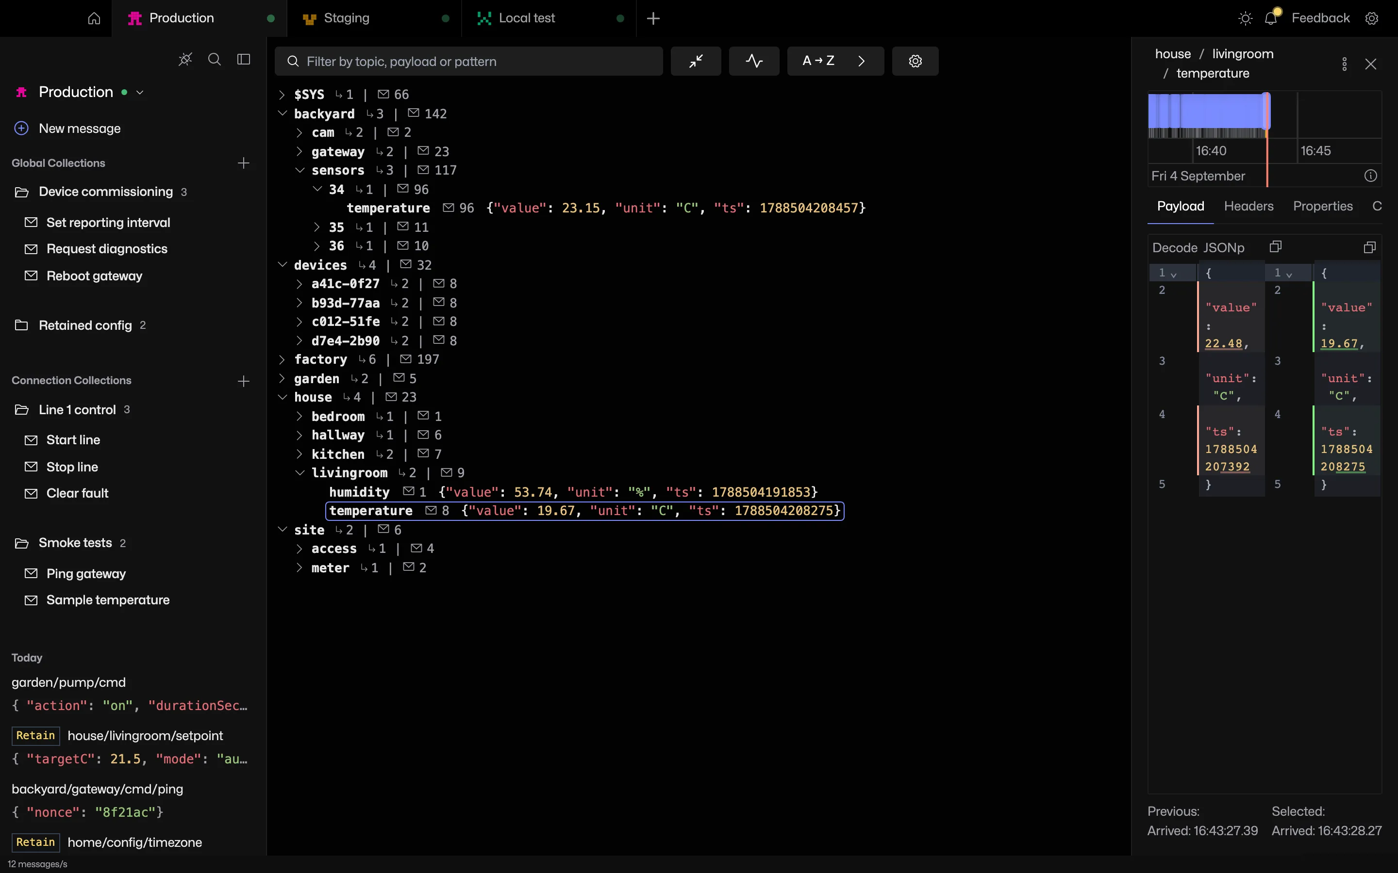Image resolution: width=1398 pixels, height=873 pixels.
Task: Click the Feedback link
Action: pyautogui.click(x=1321, y=18)
